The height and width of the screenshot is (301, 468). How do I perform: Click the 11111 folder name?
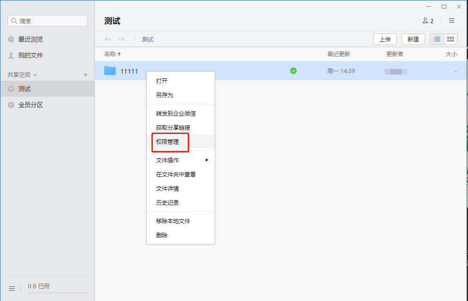coord(129,71)
